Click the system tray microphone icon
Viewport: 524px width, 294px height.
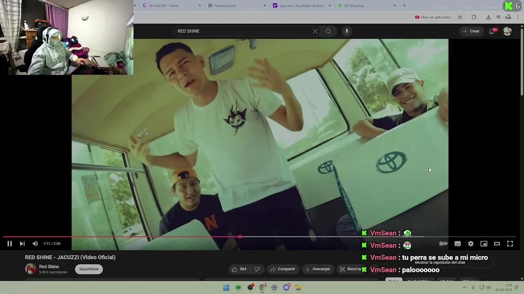tap(473, 288)
